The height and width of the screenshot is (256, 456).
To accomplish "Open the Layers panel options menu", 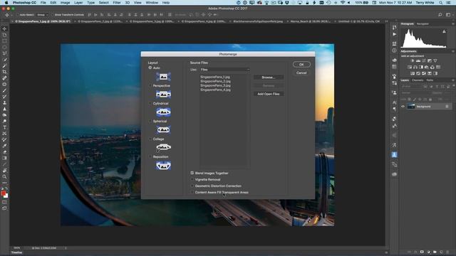I will (453, 80).
